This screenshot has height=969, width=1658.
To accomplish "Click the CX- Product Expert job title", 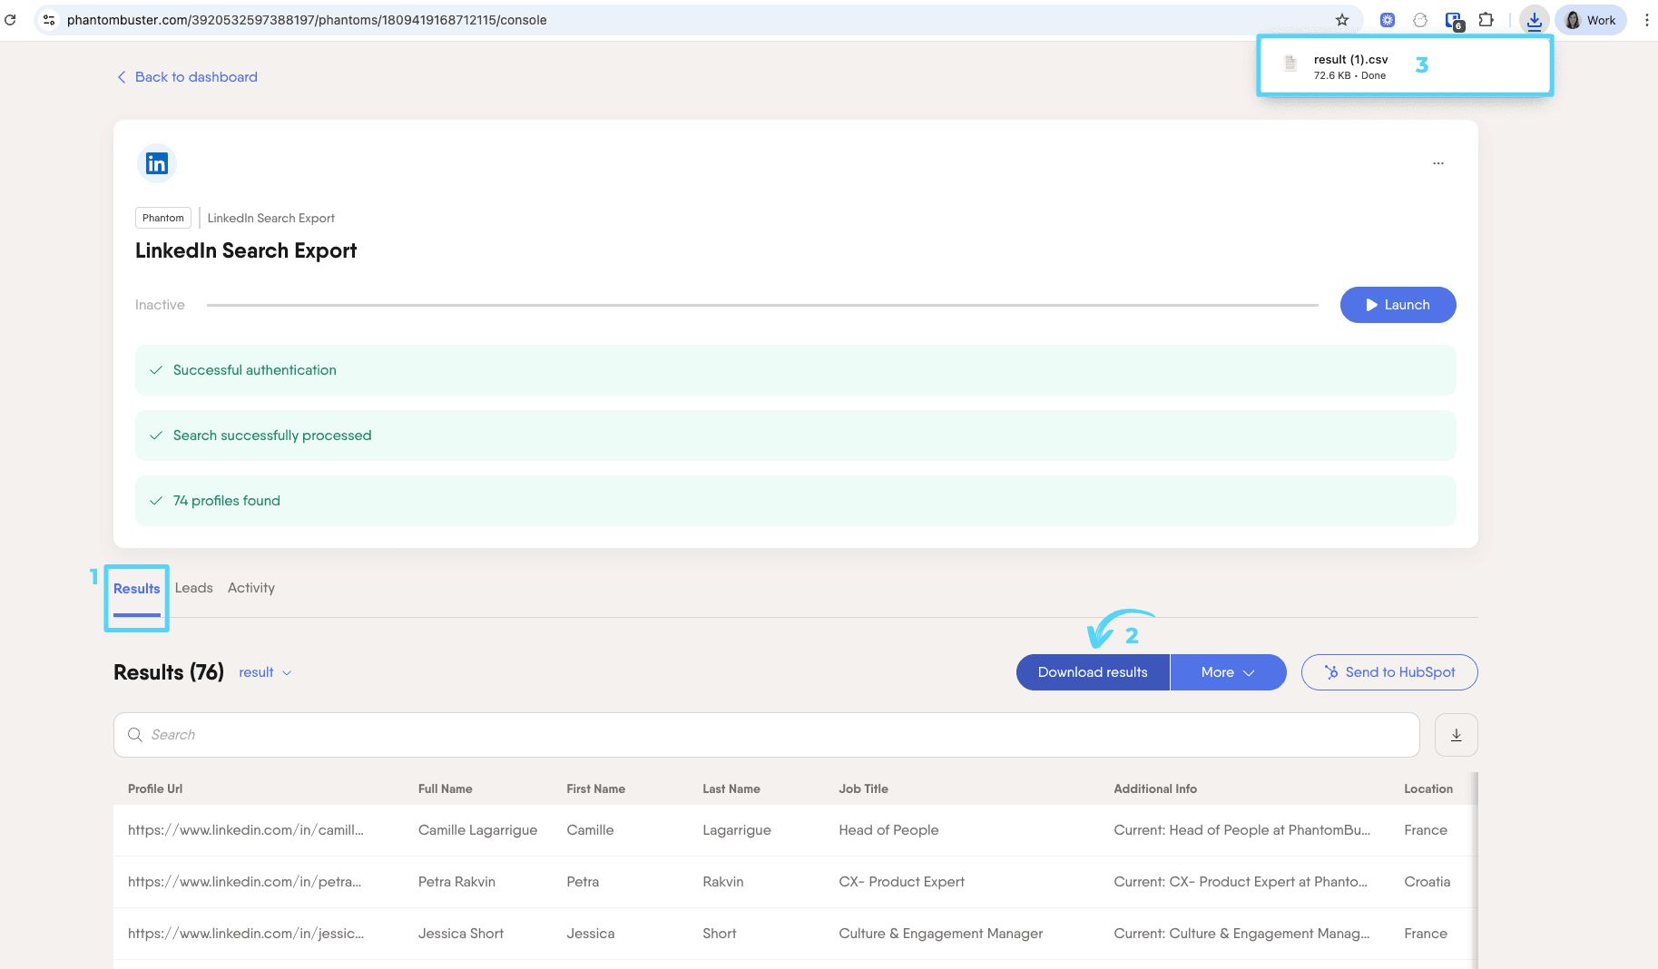I will coord(902,882).
